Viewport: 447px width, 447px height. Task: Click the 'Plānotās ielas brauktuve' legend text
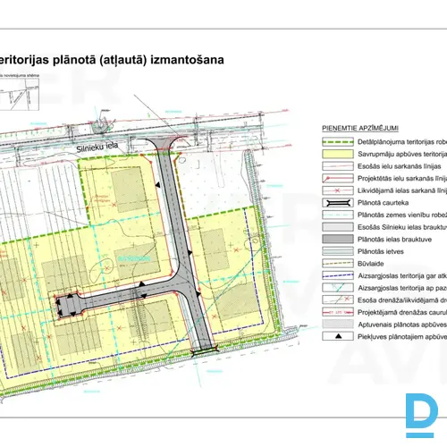click(394, 240)
